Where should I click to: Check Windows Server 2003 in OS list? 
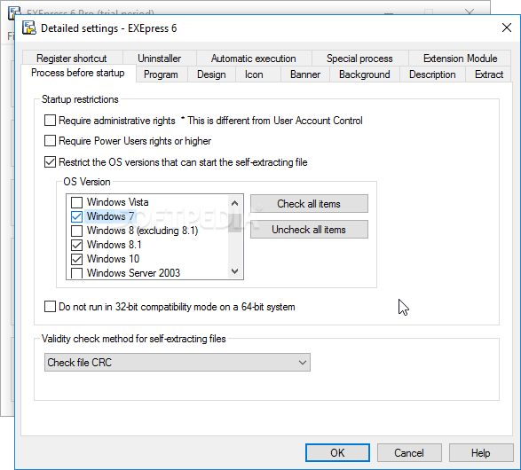(76, 273)
